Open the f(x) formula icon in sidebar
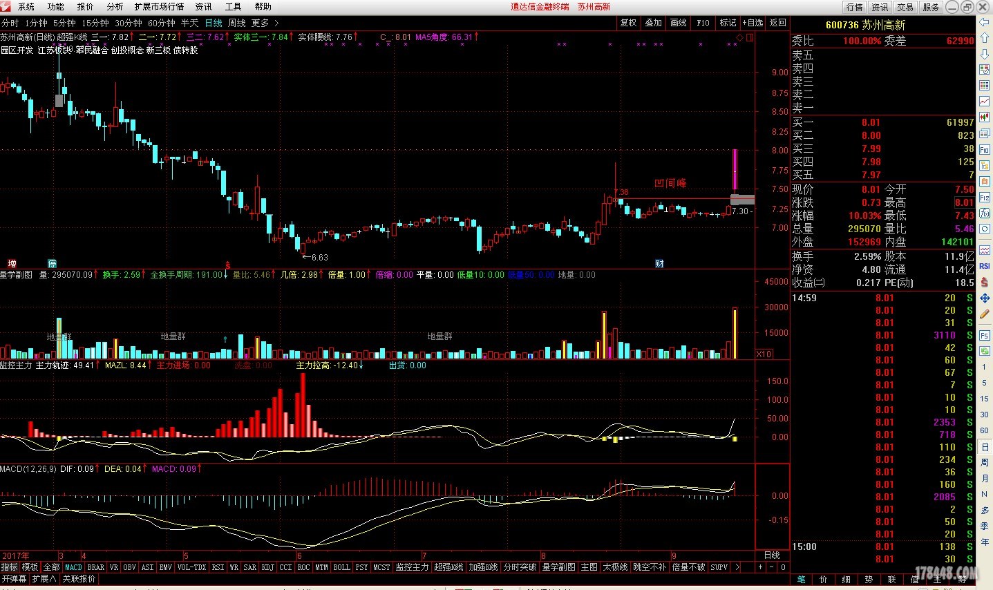The height and width of the screenshot is (590, 993). click(985, 213)
